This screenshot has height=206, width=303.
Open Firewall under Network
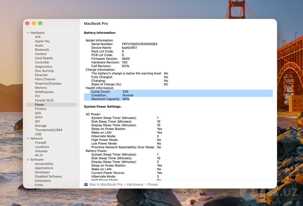click(x=40, y=143)
